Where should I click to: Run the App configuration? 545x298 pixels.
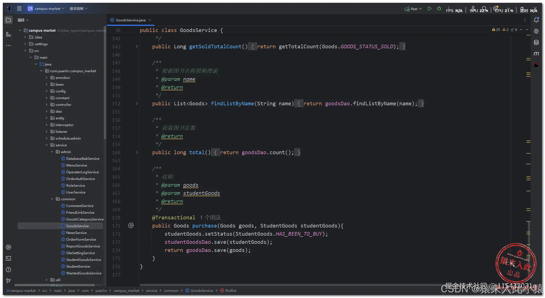coord(430,8)
